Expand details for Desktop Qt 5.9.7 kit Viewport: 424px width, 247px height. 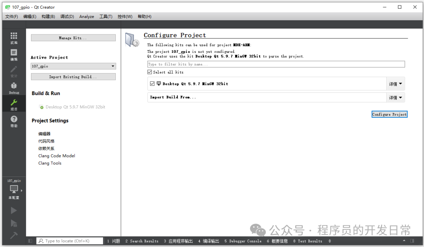tap(395, 84)
